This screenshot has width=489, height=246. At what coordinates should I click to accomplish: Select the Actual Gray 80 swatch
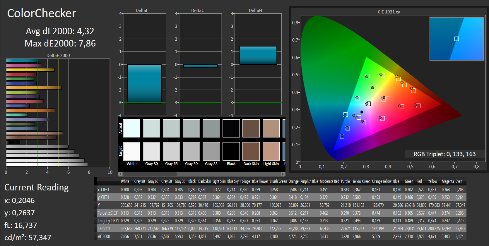(x=151, y=128)
